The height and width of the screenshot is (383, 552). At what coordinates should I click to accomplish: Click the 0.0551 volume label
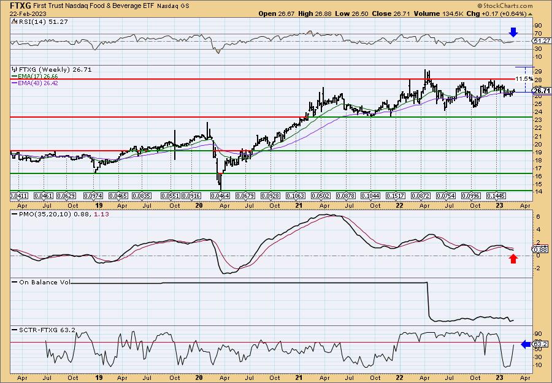171,195
